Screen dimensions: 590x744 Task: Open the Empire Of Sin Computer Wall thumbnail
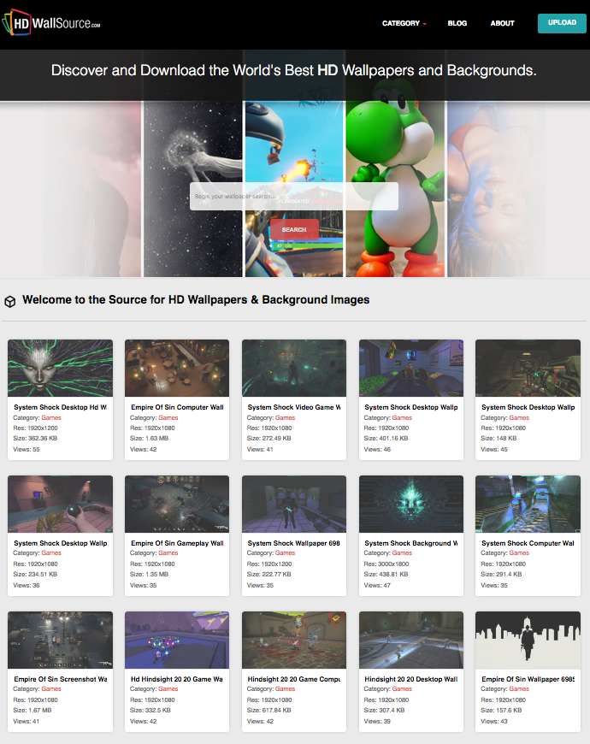tap(177, 368)
